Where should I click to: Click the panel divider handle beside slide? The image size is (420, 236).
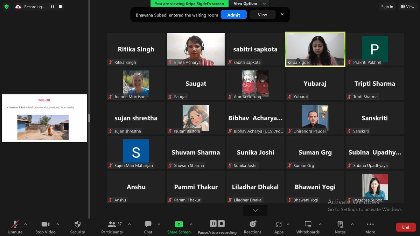89,118
